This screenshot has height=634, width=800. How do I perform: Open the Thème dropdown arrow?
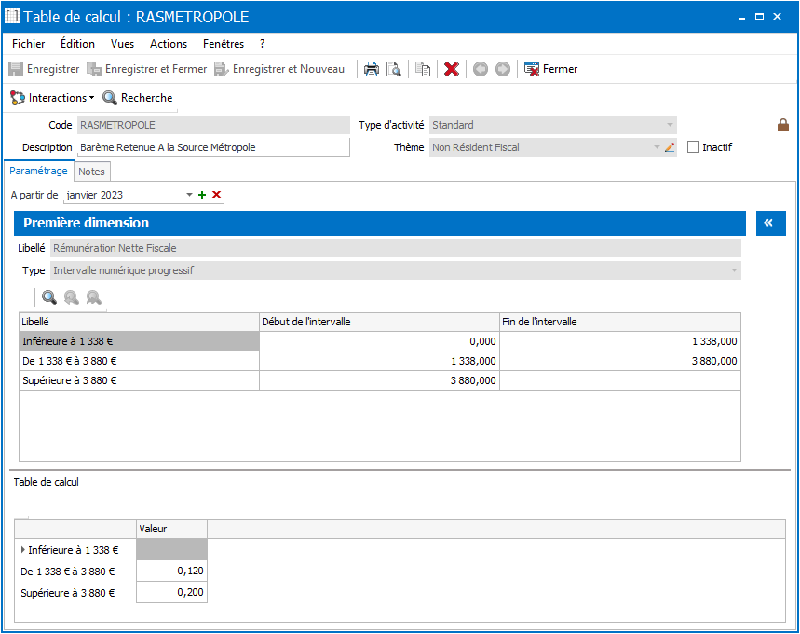click(x=658, y=147)
